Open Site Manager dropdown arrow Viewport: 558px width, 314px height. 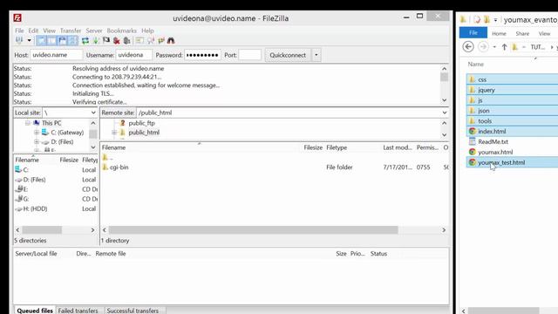[29, 41]
